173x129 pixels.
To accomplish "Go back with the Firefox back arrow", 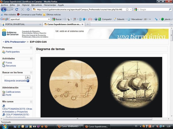I will click(4, 10).
